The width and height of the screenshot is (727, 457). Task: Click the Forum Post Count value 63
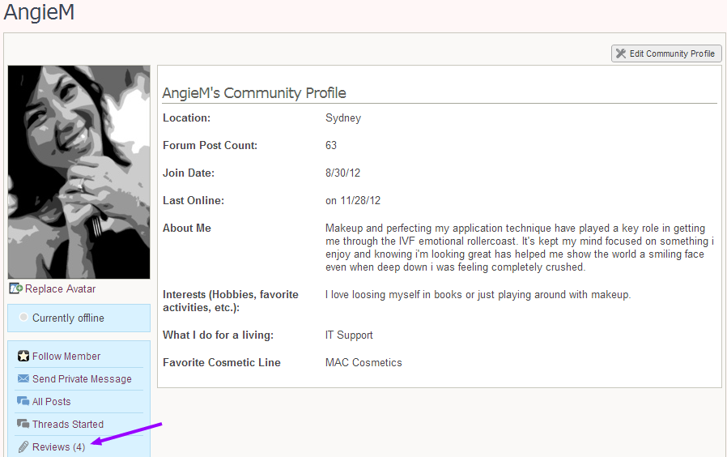pos(331,145)
